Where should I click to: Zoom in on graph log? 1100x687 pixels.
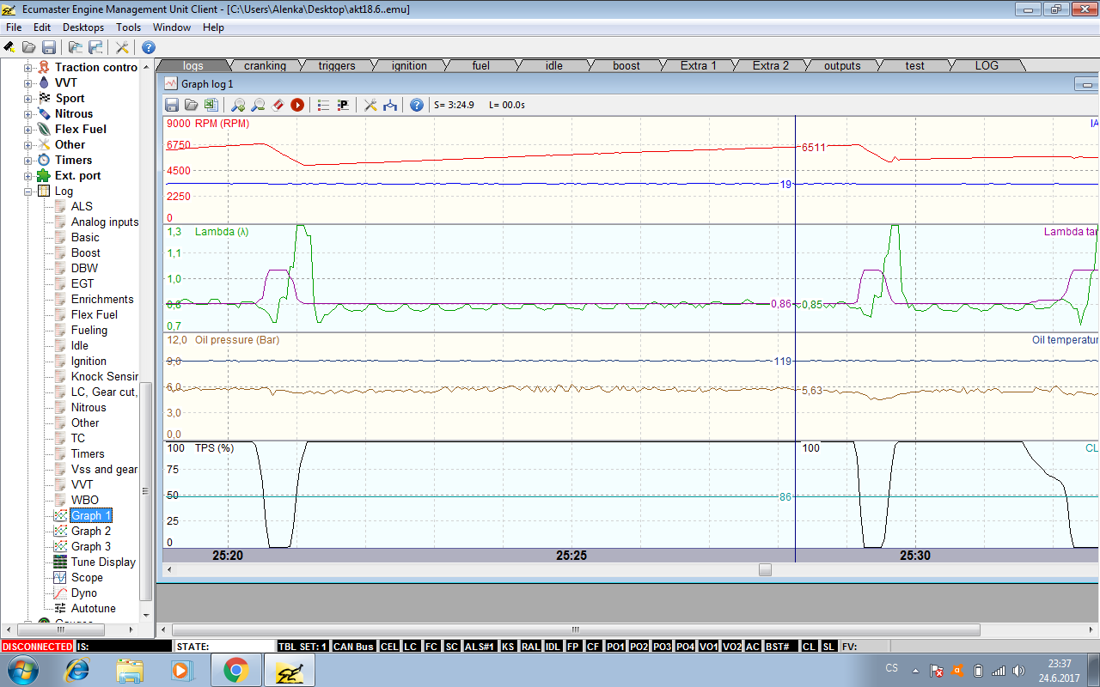[x=238, y=105]
